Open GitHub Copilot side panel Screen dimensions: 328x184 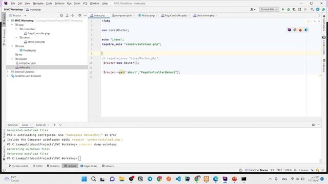324,45
